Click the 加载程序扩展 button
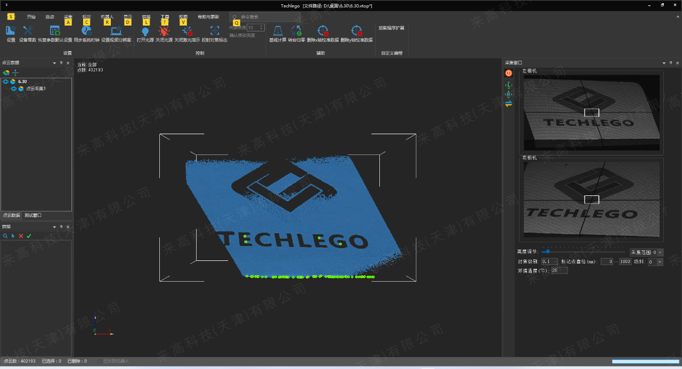This screenshot has height=369, width=682. (391, 28)
